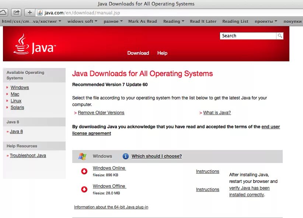Click the search magnifier button
This screenshot has width=303, height=218.
click(280, 35)
